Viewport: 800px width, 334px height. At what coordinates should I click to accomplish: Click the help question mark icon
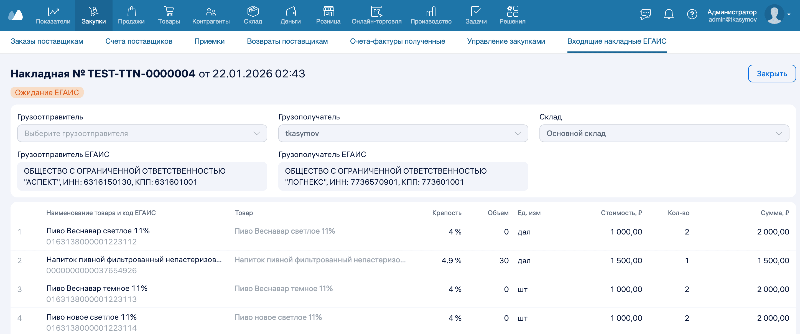pos(692,14)
